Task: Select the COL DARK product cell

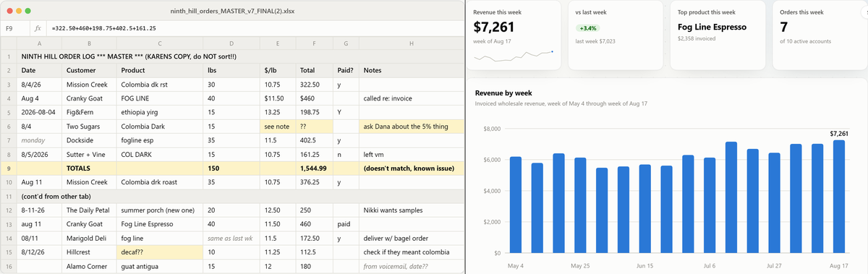Action: tap(161, 154)
